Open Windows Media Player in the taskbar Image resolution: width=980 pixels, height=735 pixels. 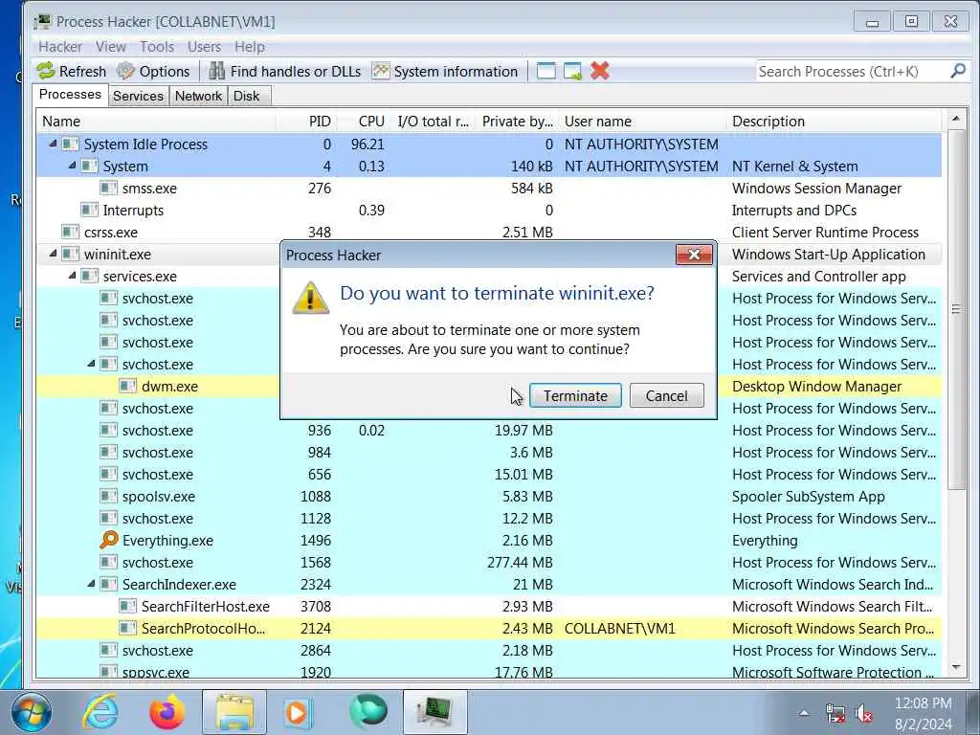[298, 712]
